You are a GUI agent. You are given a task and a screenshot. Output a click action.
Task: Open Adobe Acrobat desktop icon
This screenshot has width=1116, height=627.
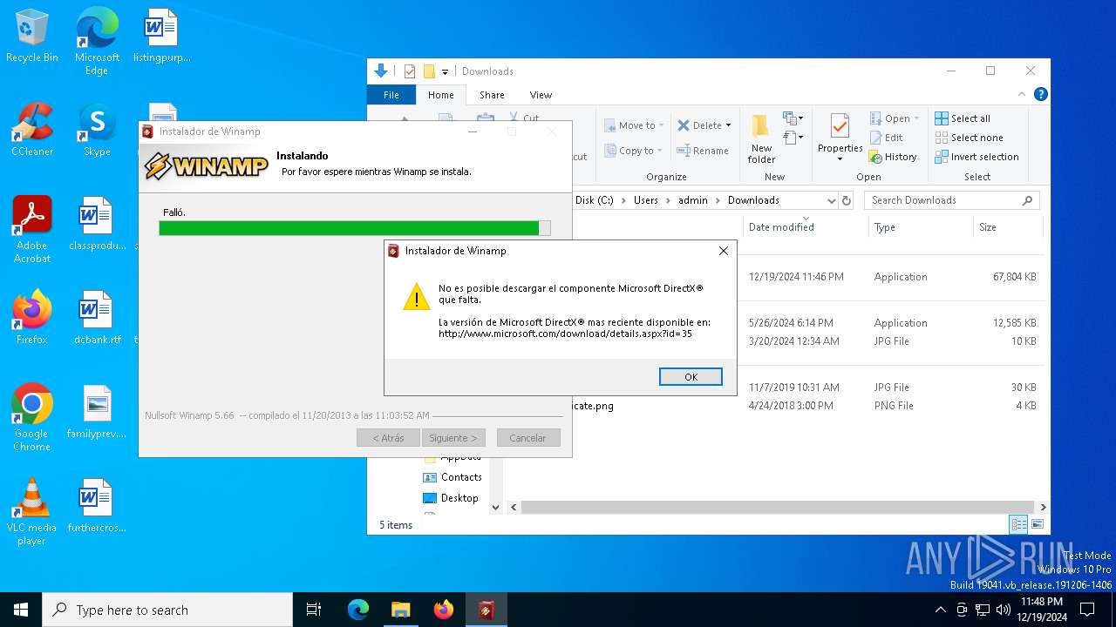(32, 230)
